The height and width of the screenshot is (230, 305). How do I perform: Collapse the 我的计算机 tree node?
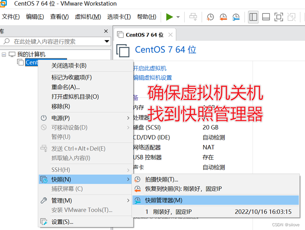click(4, 55)
